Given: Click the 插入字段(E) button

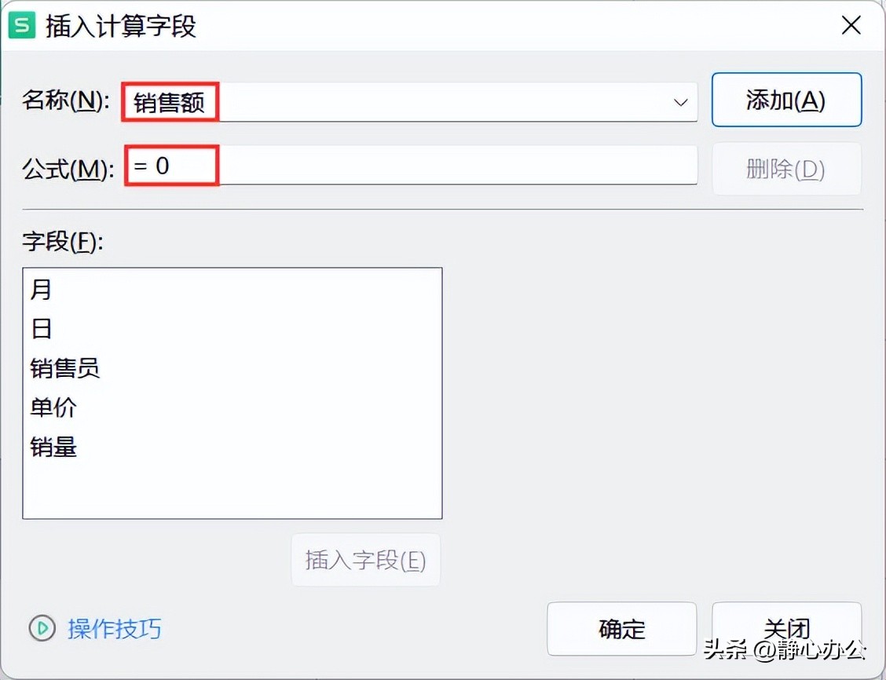Looking at the screenshot, I should tap(365, 560).
